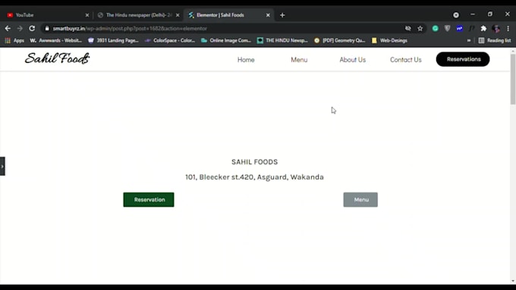The image size is (516, 290).
Task: Open the WP extension icon
Action: tap(459, 29)
